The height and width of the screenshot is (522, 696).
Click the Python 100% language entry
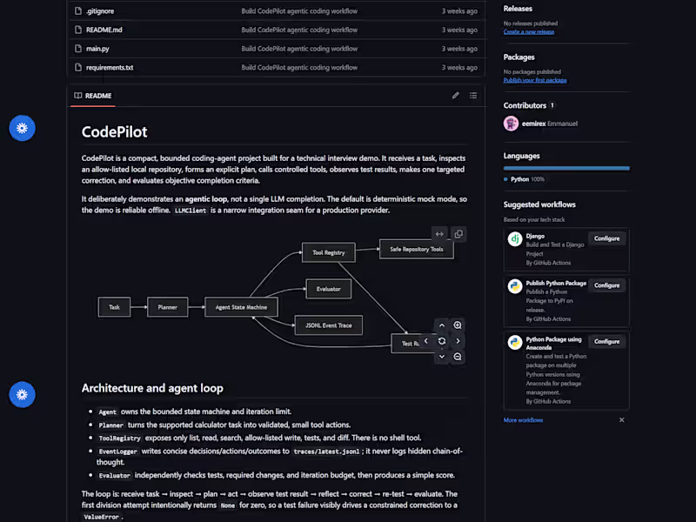[524, 179]
